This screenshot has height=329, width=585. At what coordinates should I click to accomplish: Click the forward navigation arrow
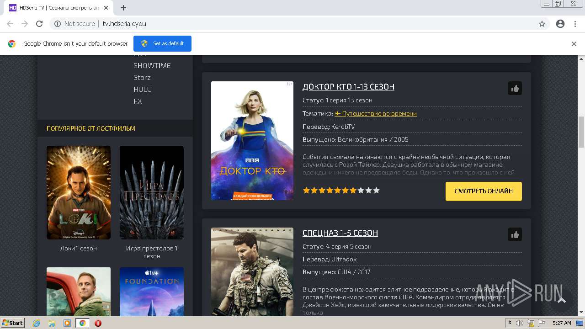tap(25, 24)
